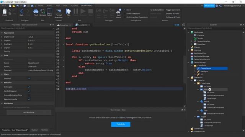Click the Paste icon in Clipboard group
Image resolution: width=245 pixels, height=137 pixels.
[x=5, y=11]
